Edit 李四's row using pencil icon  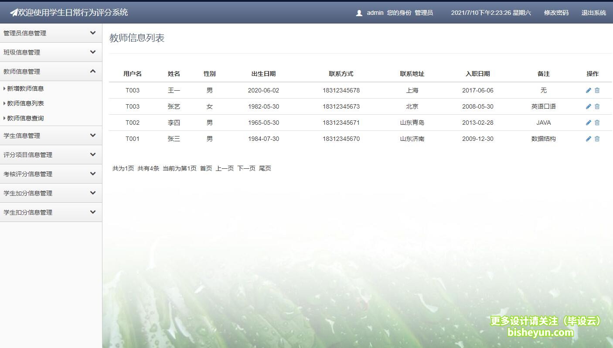(x=588, y=123)
